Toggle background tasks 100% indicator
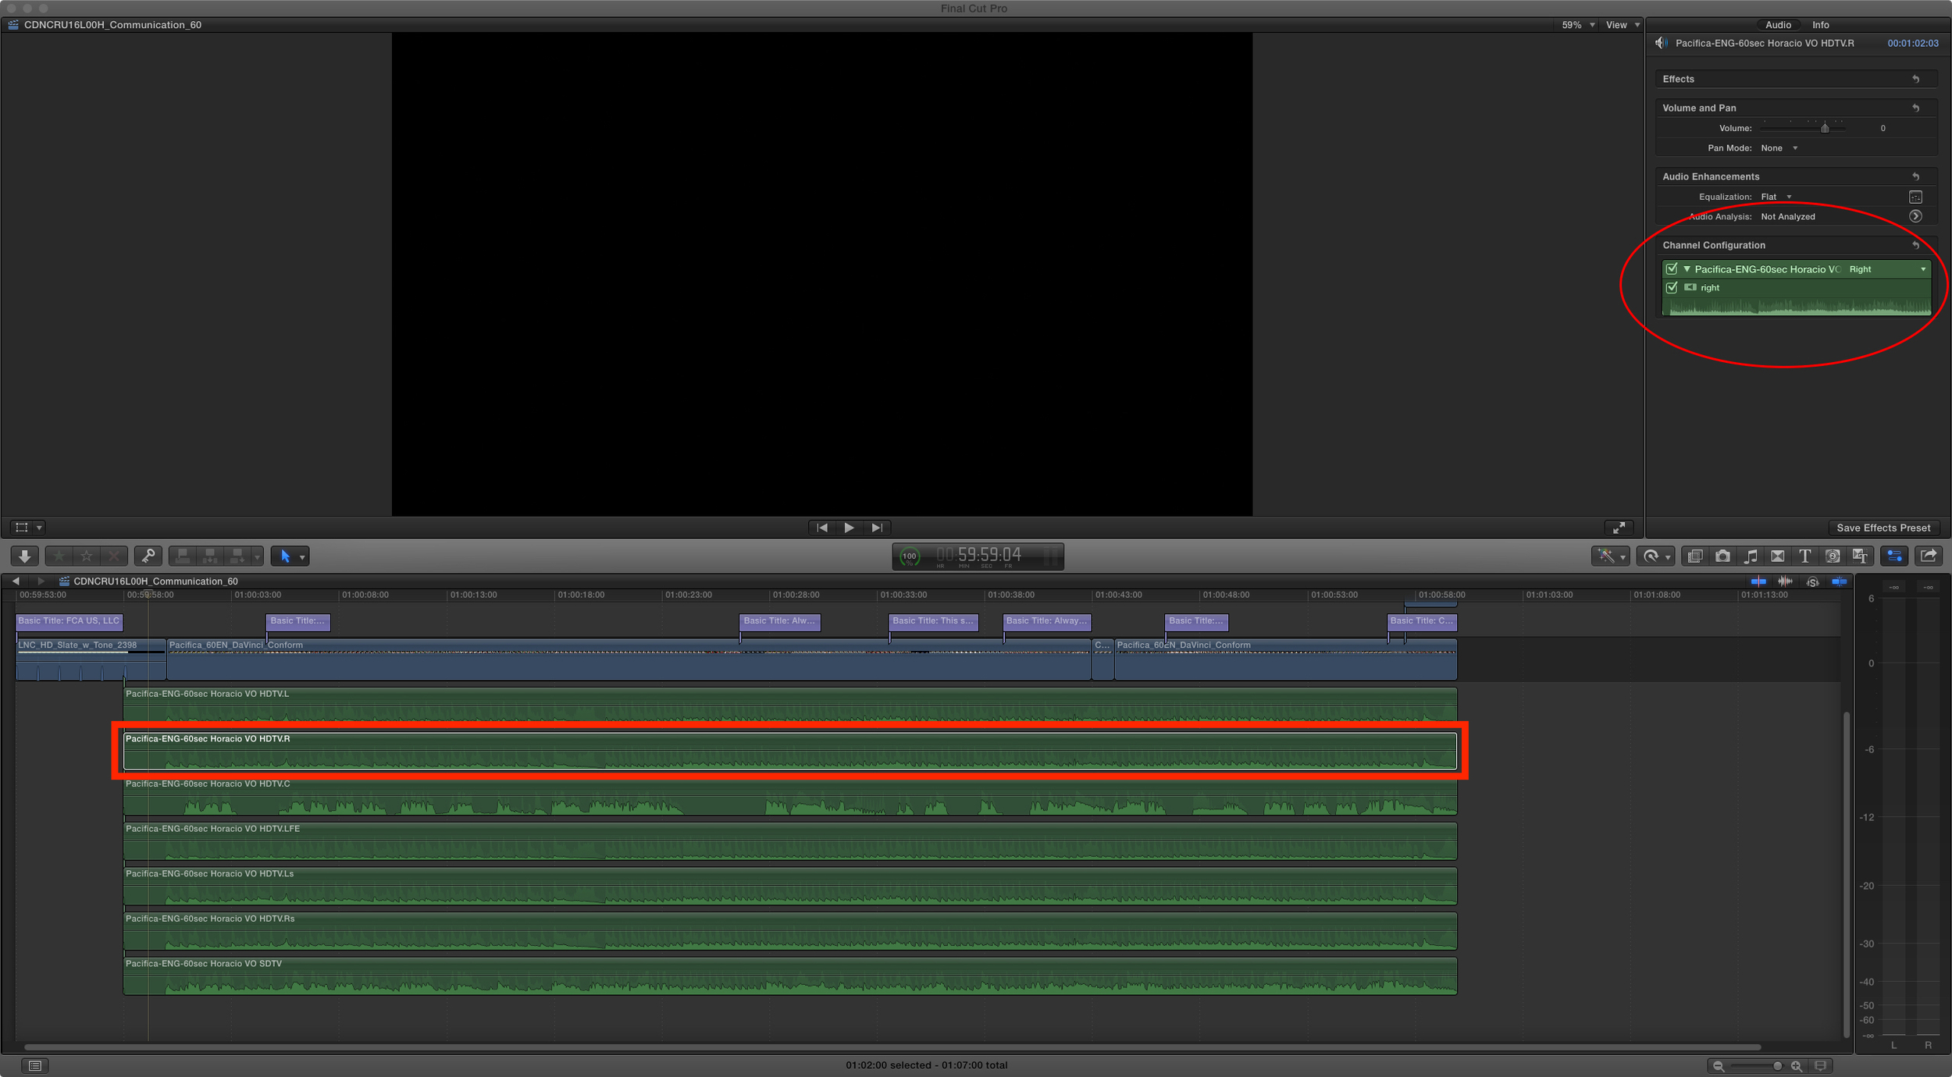The height and width of the screenshot is (1077, 1952). [910, 556]
